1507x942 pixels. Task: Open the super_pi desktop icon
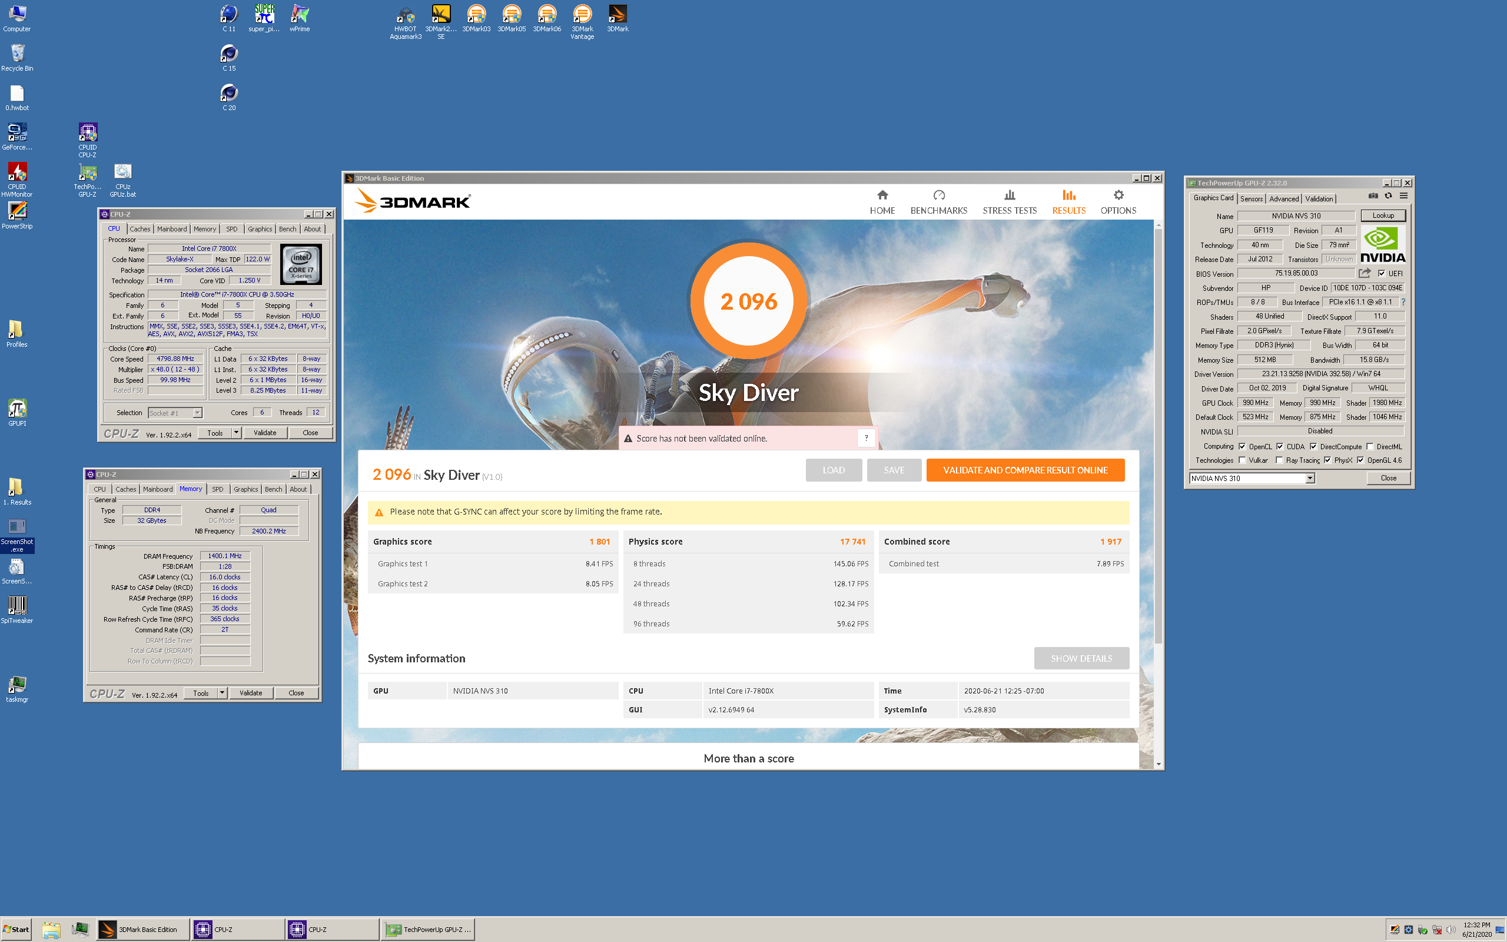click(x=264, y=18)
